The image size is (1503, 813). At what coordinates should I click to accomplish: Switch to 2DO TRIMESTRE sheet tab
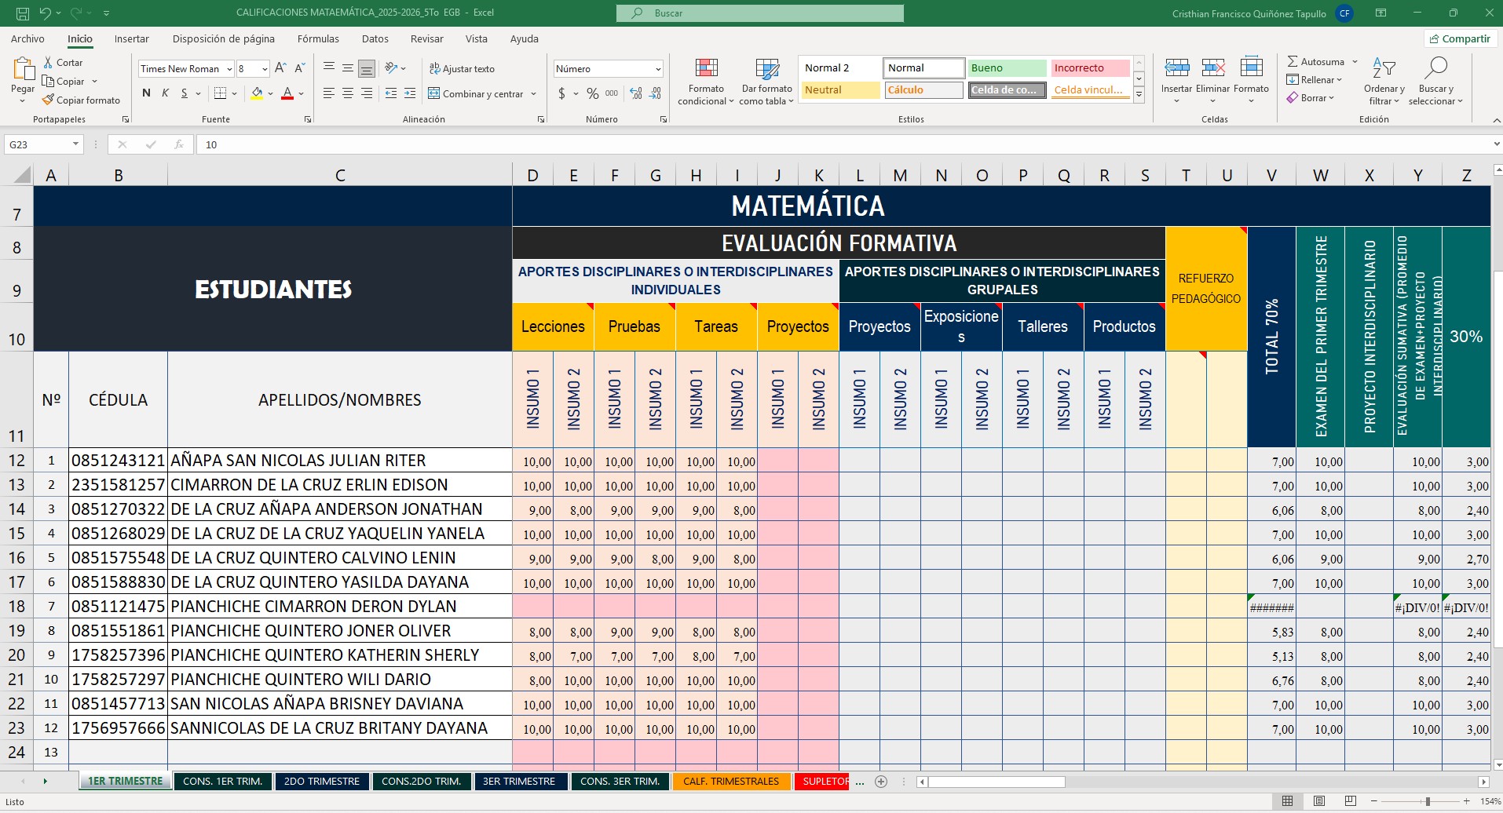tap(322, 782)
